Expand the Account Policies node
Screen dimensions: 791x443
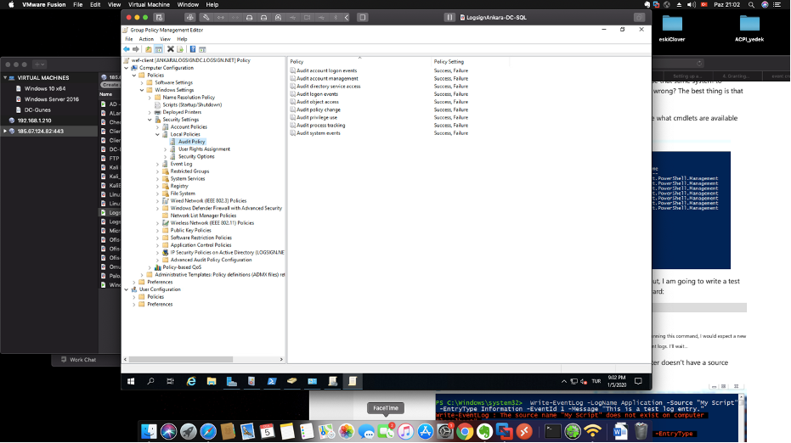coord(157,127)
